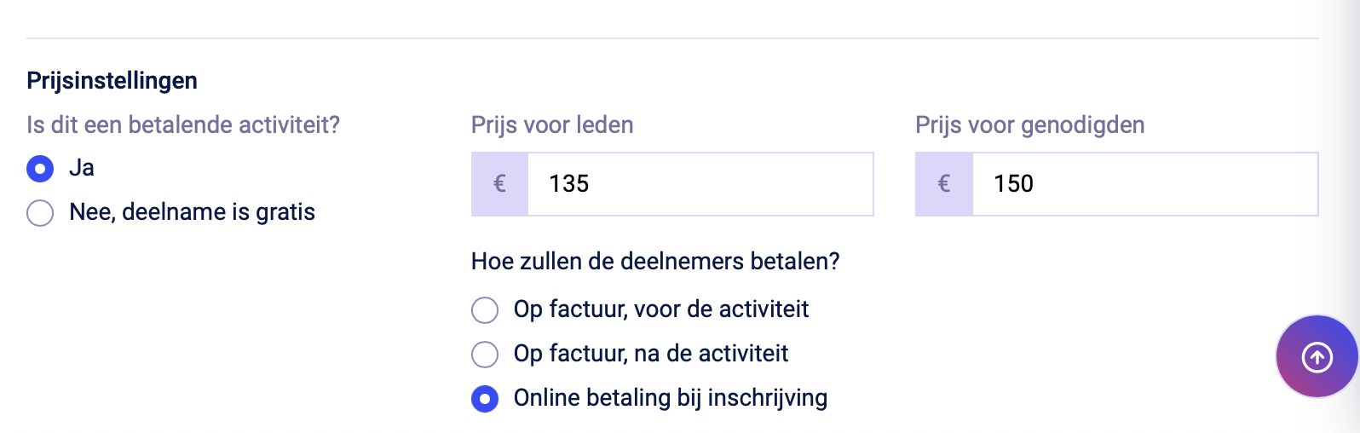Click the "Prijs voor genodigden" field label

point(1029,125)
